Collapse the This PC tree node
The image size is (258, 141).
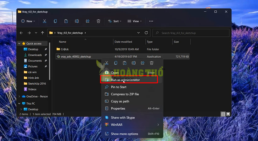(19, 103)
